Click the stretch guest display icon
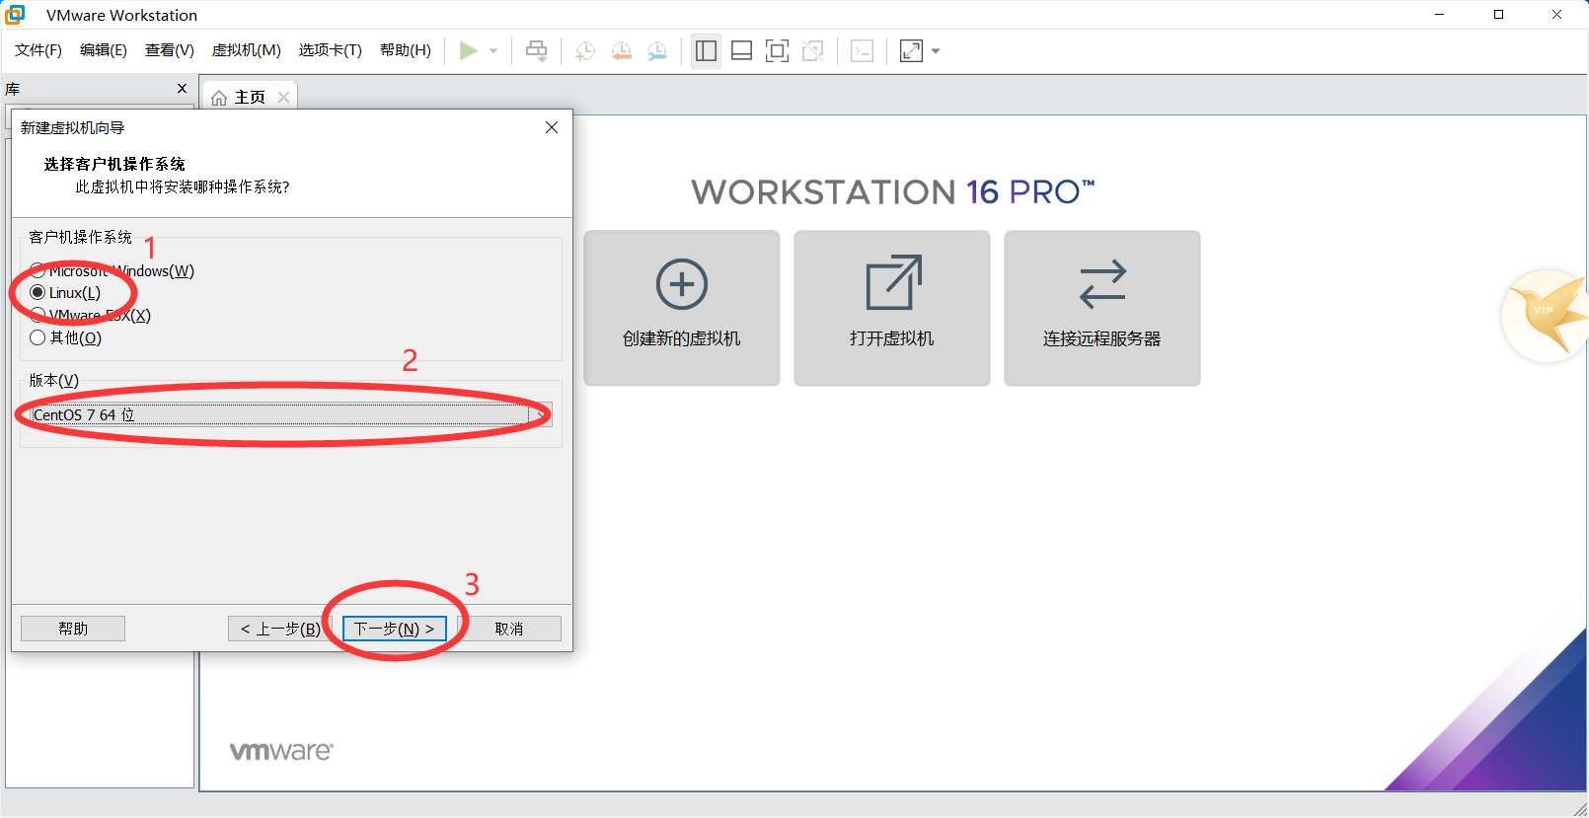Screen dimensions: 1589x818 click(x=911, y=50)
